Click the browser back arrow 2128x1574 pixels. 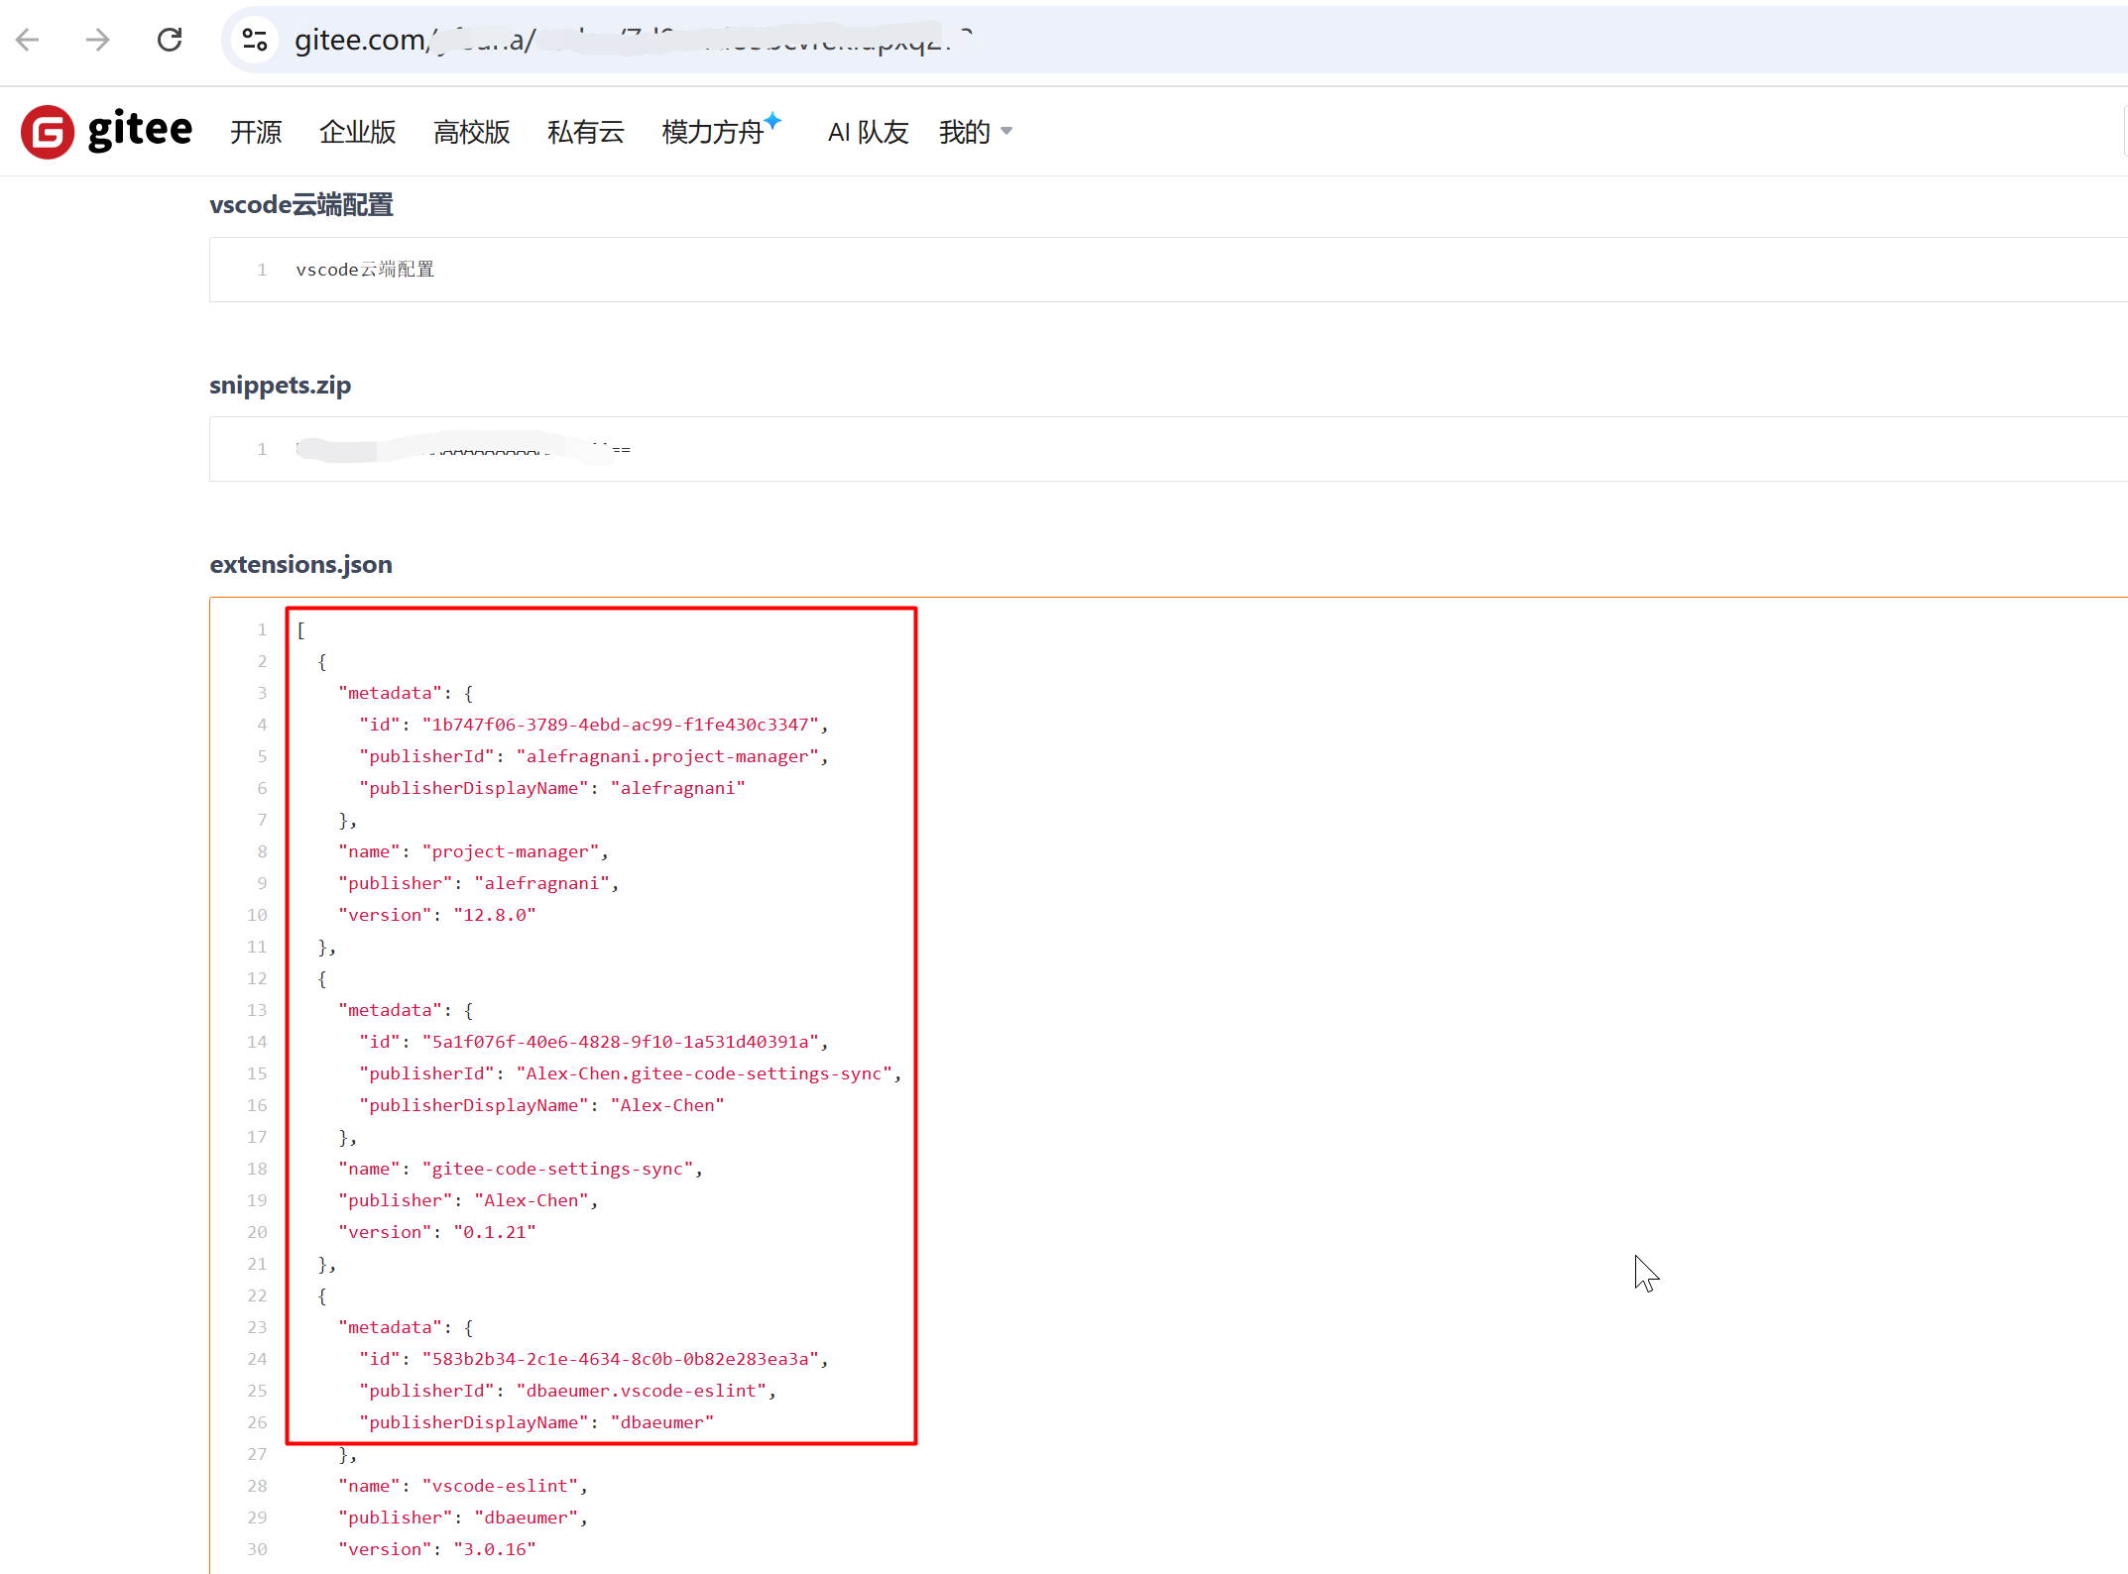[x=28, y=40]
